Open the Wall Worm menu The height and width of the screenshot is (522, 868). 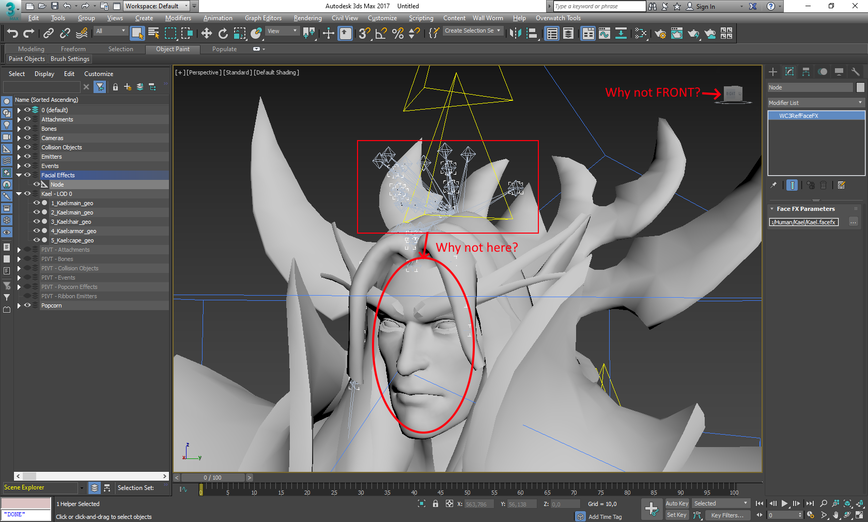[488, 18]
